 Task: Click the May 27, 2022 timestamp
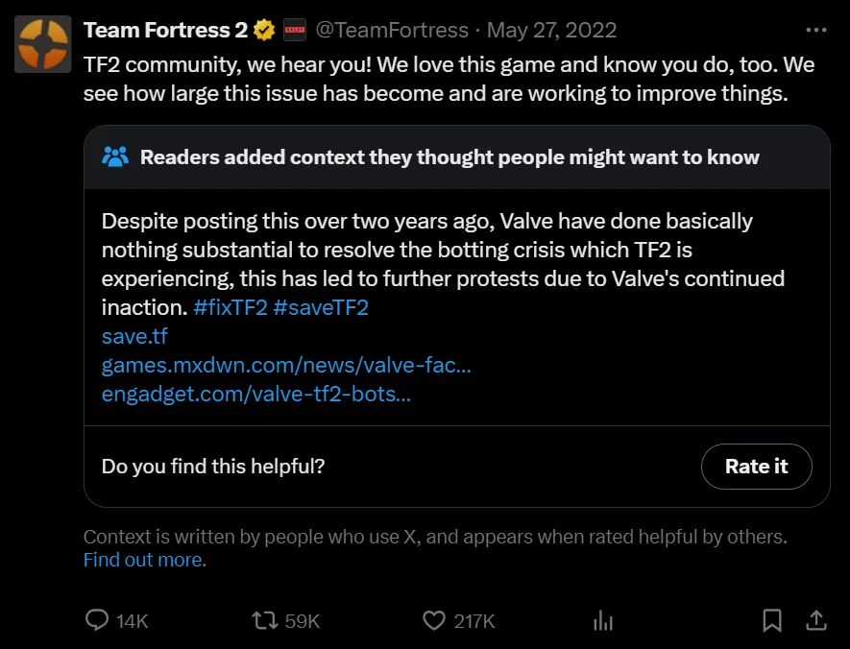click(551, 31)
